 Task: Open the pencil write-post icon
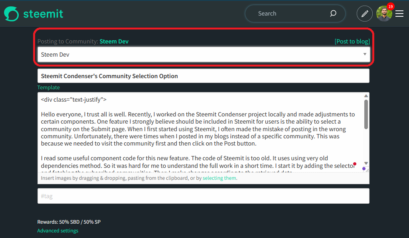click(365, 14)
